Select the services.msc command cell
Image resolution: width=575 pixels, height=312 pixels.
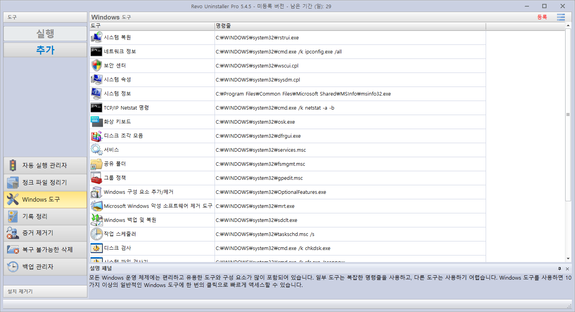pyautogui.click(x=350, y=150)
